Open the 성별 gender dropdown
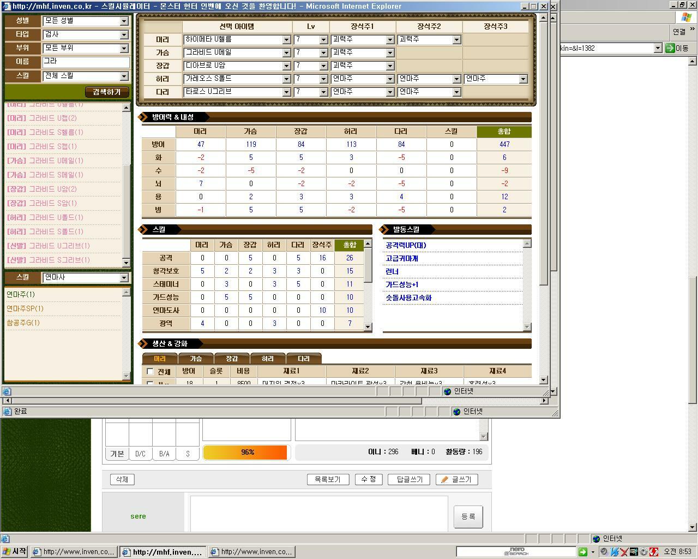The image size is (698, 559). pos(124,21)
